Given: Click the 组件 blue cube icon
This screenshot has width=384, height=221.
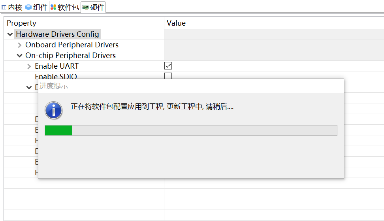Looking at the screenshot, I should click(x=29, y=7).
